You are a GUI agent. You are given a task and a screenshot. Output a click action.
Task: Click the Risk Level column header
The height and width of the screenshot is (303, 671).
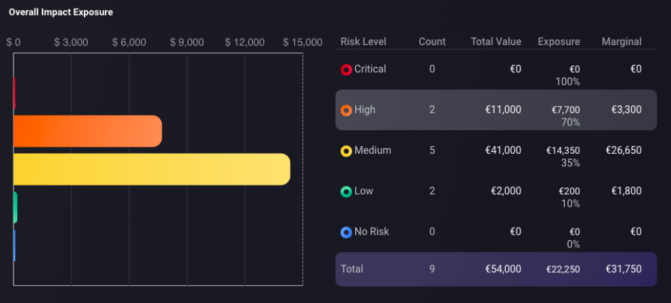click(x=363, y=41)
